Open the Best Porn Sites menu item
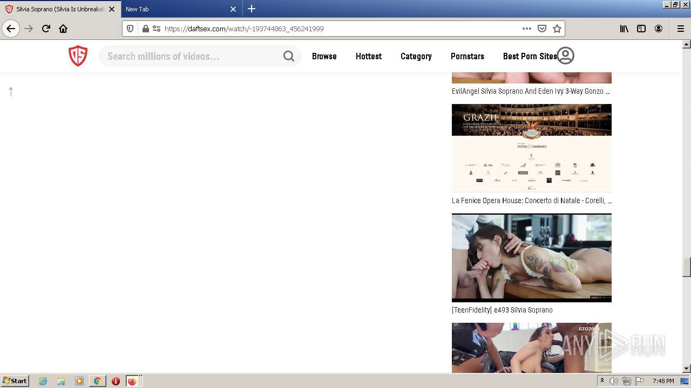Image resolution: width=691 pixels, height=388 pixels. (x=530, y=56)
